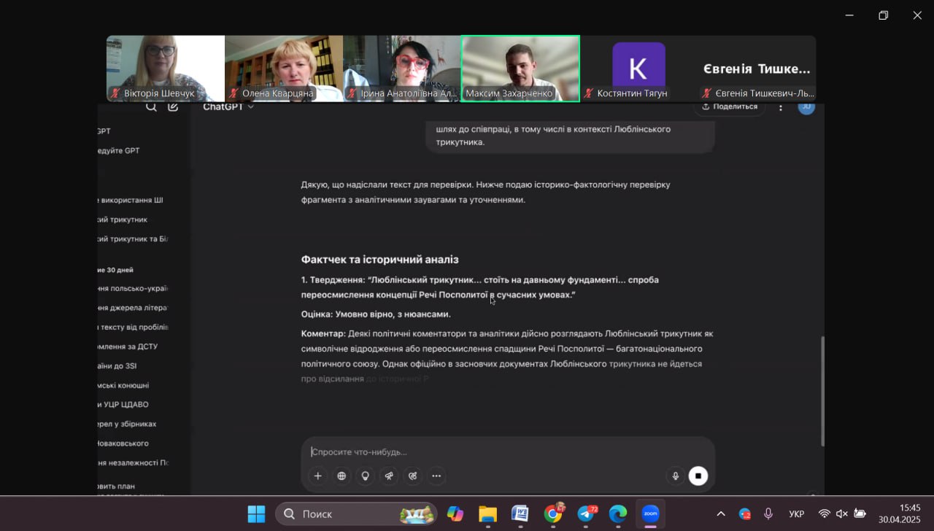Click the microphone dictation icon
Screen dimensions: 934x531
point(675,476)
